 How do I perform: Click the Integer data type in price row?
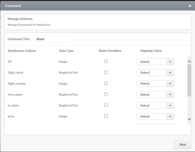click(63, 116)
